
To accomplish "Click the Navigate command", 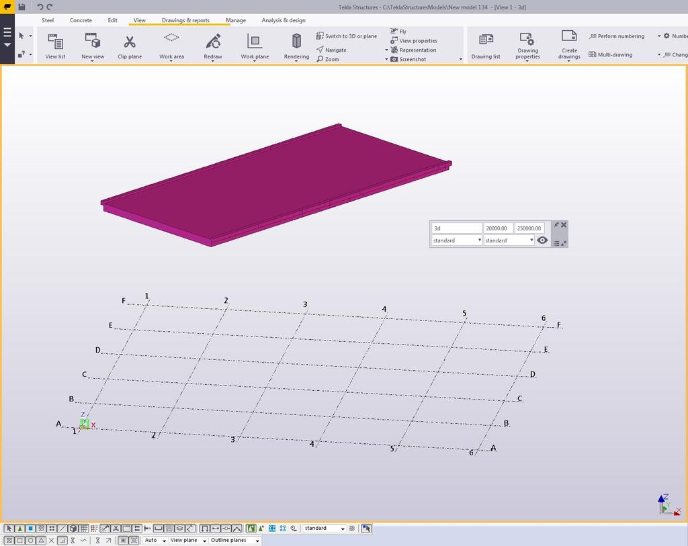I will tap(331, 50).
